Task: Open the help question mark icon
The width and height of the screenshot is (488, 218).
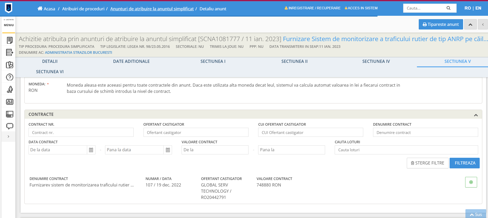Action: (9, 77)
